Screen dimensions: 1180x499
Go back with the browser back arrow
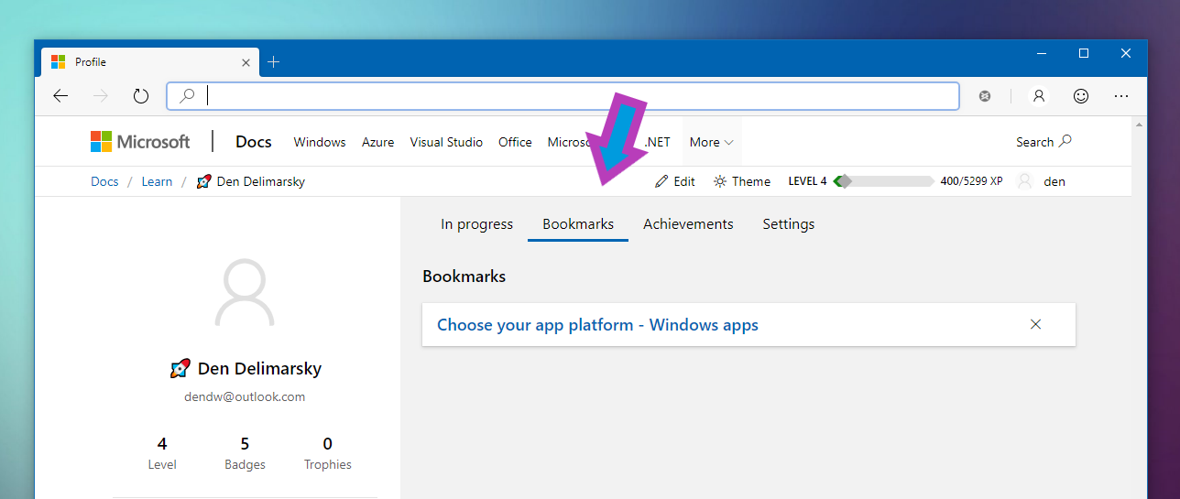coord(60,95)
